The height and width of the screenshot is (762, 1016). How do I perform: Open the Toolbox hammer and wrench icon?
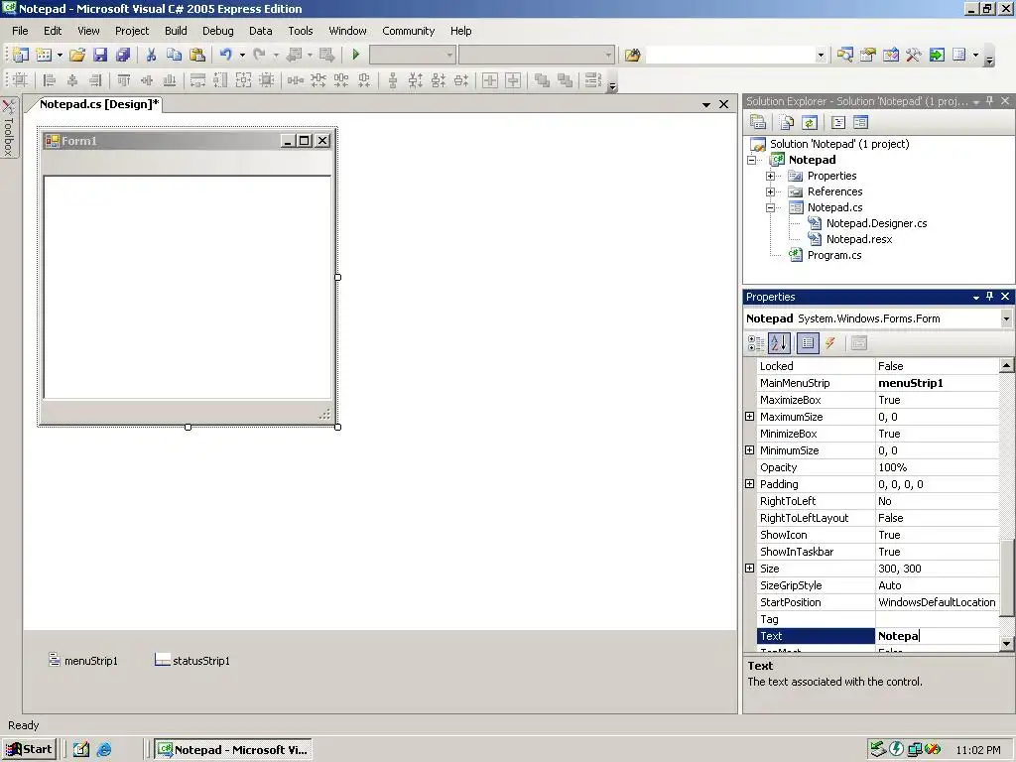[914, 56]
